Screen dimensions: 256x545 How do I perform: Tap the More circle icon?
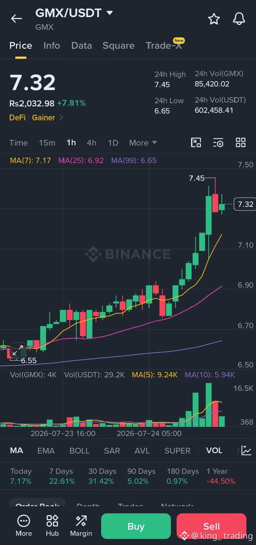click(x=24, y=521)
